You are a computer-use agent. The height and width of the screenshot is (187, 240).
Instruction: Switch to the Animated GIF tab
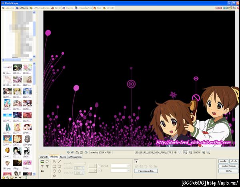pyautogui.click(x=83, y=8)
